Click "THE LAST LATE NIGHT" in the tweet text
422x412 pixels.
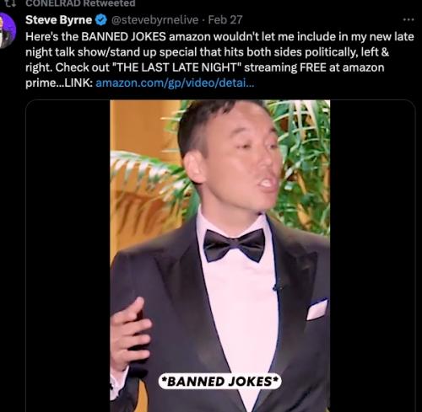177,67
